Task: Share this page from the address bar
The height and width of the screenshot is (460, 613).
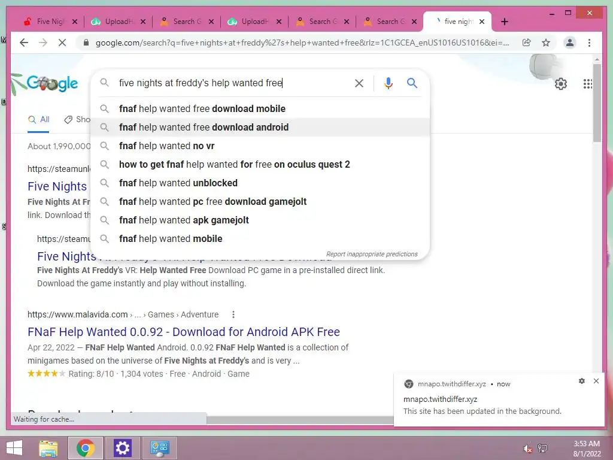Action: click(x=527, y=43)
